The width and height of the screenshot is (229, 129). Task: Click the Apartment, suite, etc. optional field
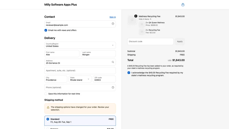[x=80, y=71]
